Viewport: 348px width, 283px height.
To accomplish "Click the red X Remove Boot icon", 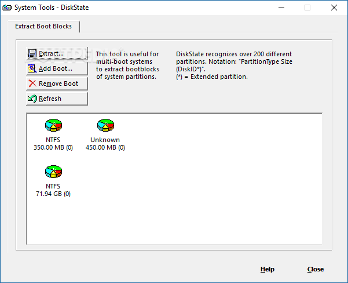I will pos(32,84).
